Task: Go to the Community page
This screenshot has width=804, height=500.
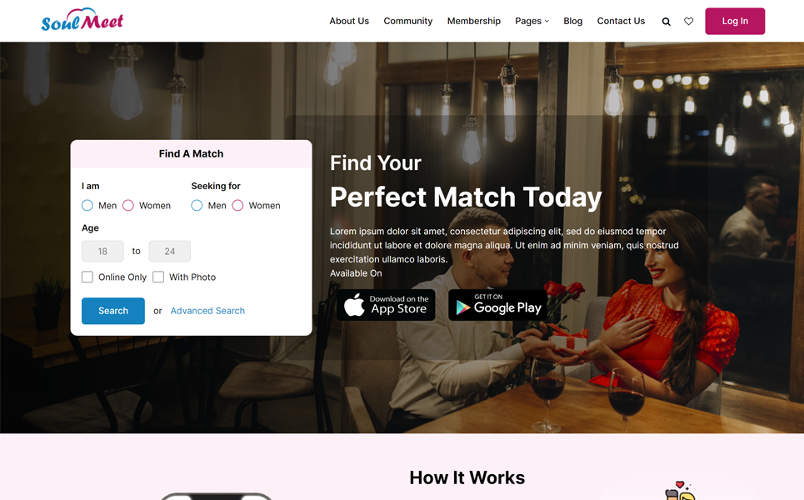Action: (x=408, y=21)
